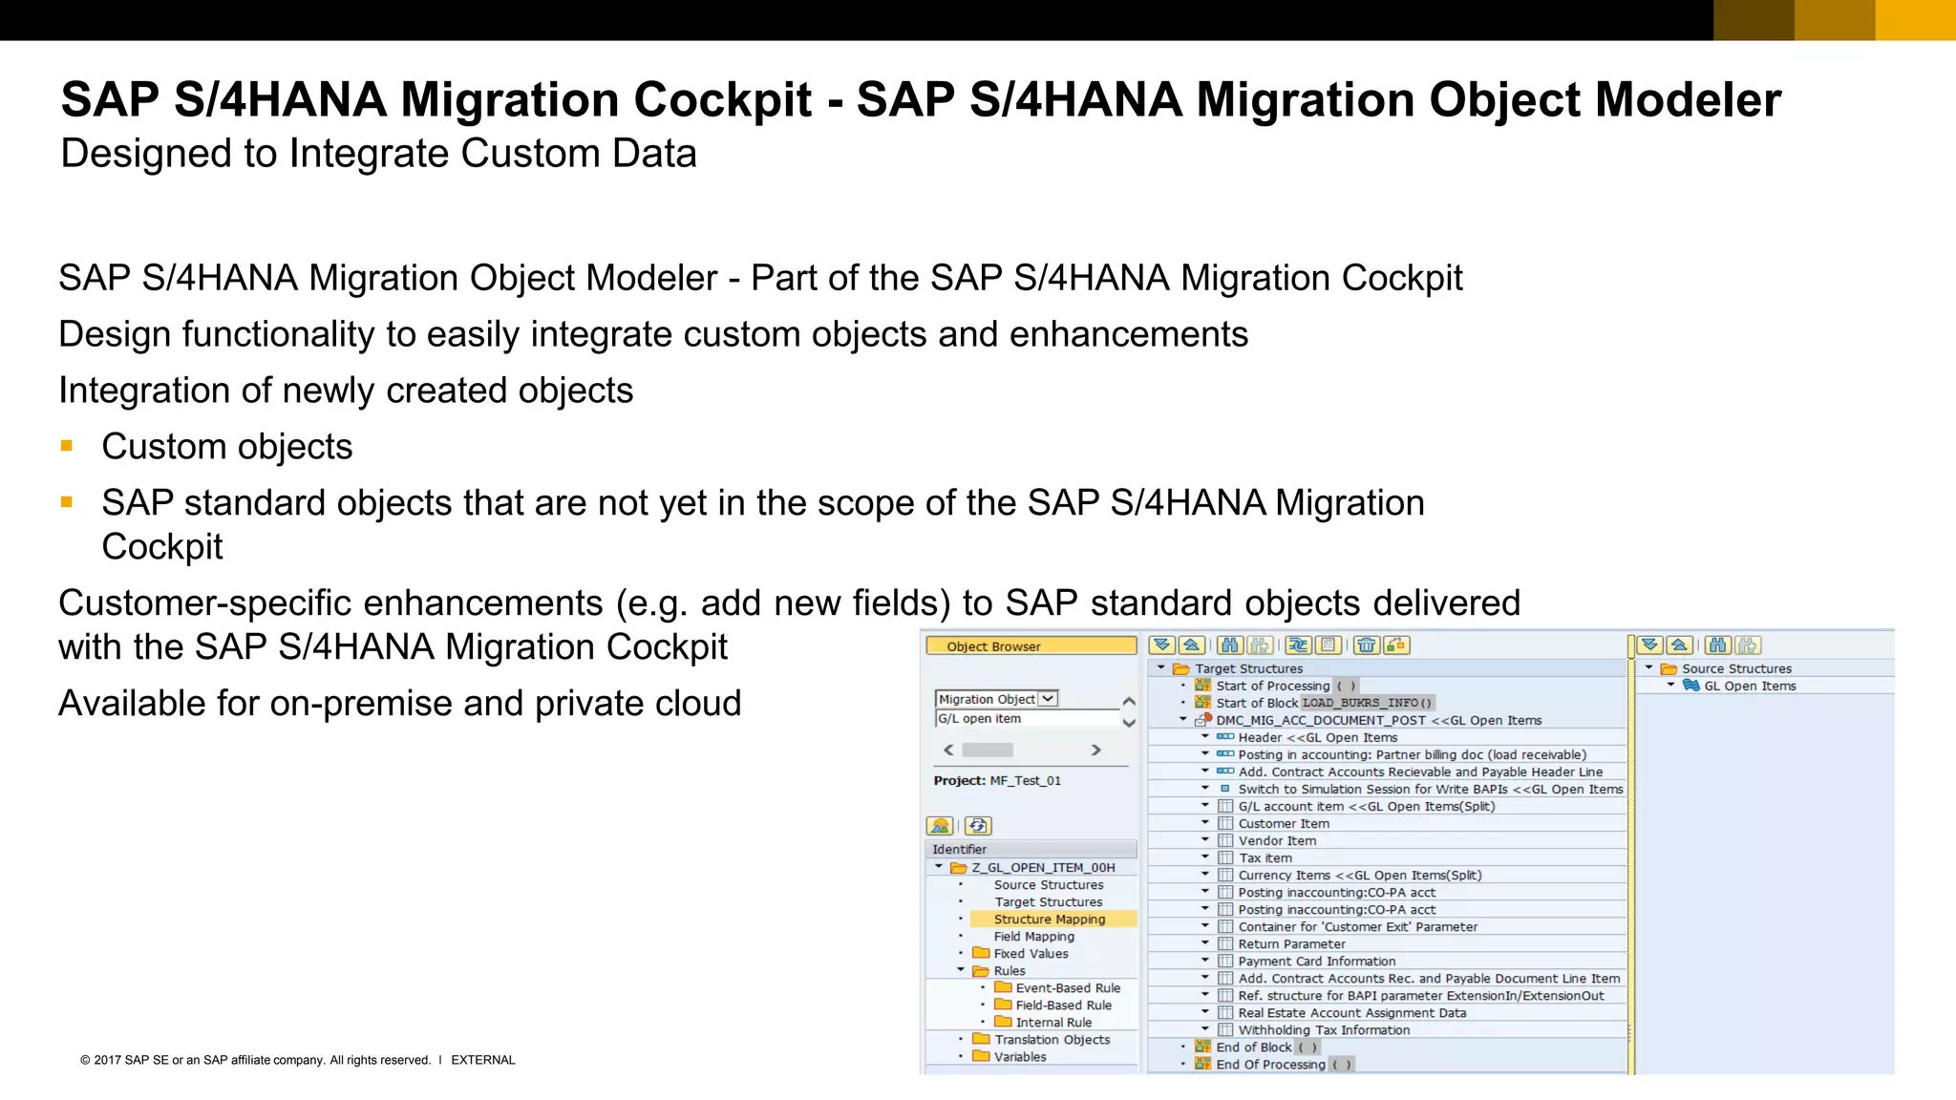Click the G/L open item input field
Viewport: 1956px width, 1100px height.
point(1027,719)
